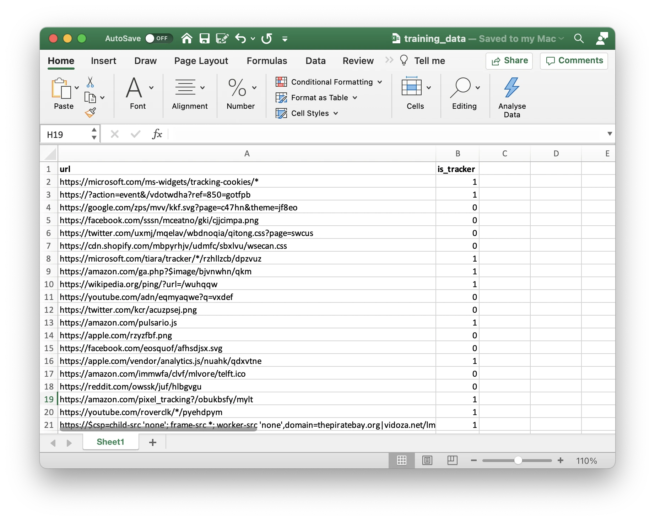The height and width of the screenshot is (521, 655).
Task: Toggle the AutoSave switch
Action: [159, 38]
